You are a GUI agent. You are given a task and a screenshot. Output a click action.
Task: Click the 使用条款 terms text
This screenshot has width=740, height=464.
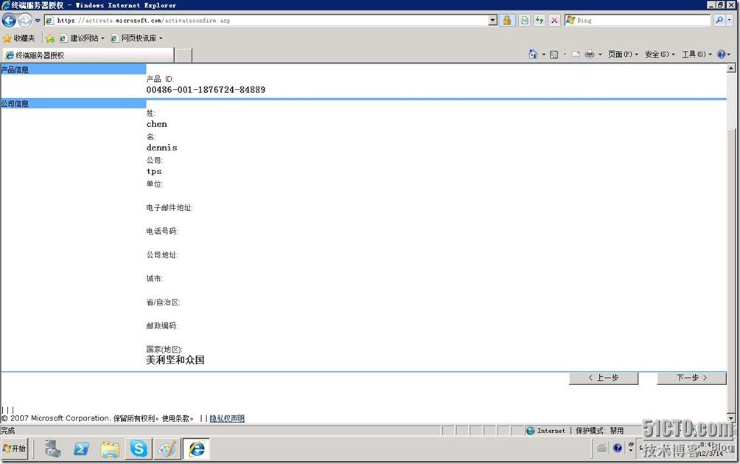tap(175, 418)
